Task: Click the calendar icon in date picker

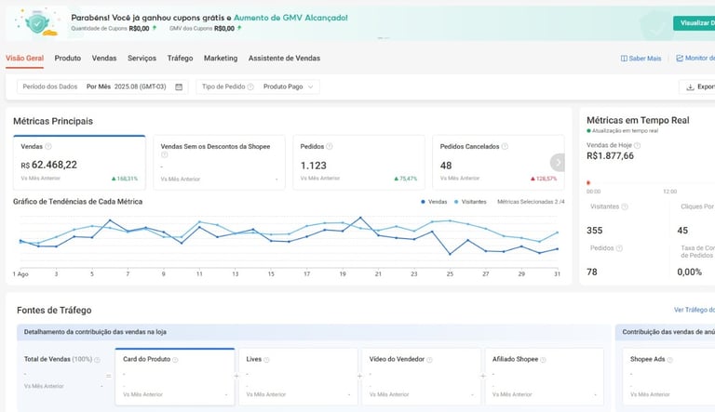Action: click(179, 86)
